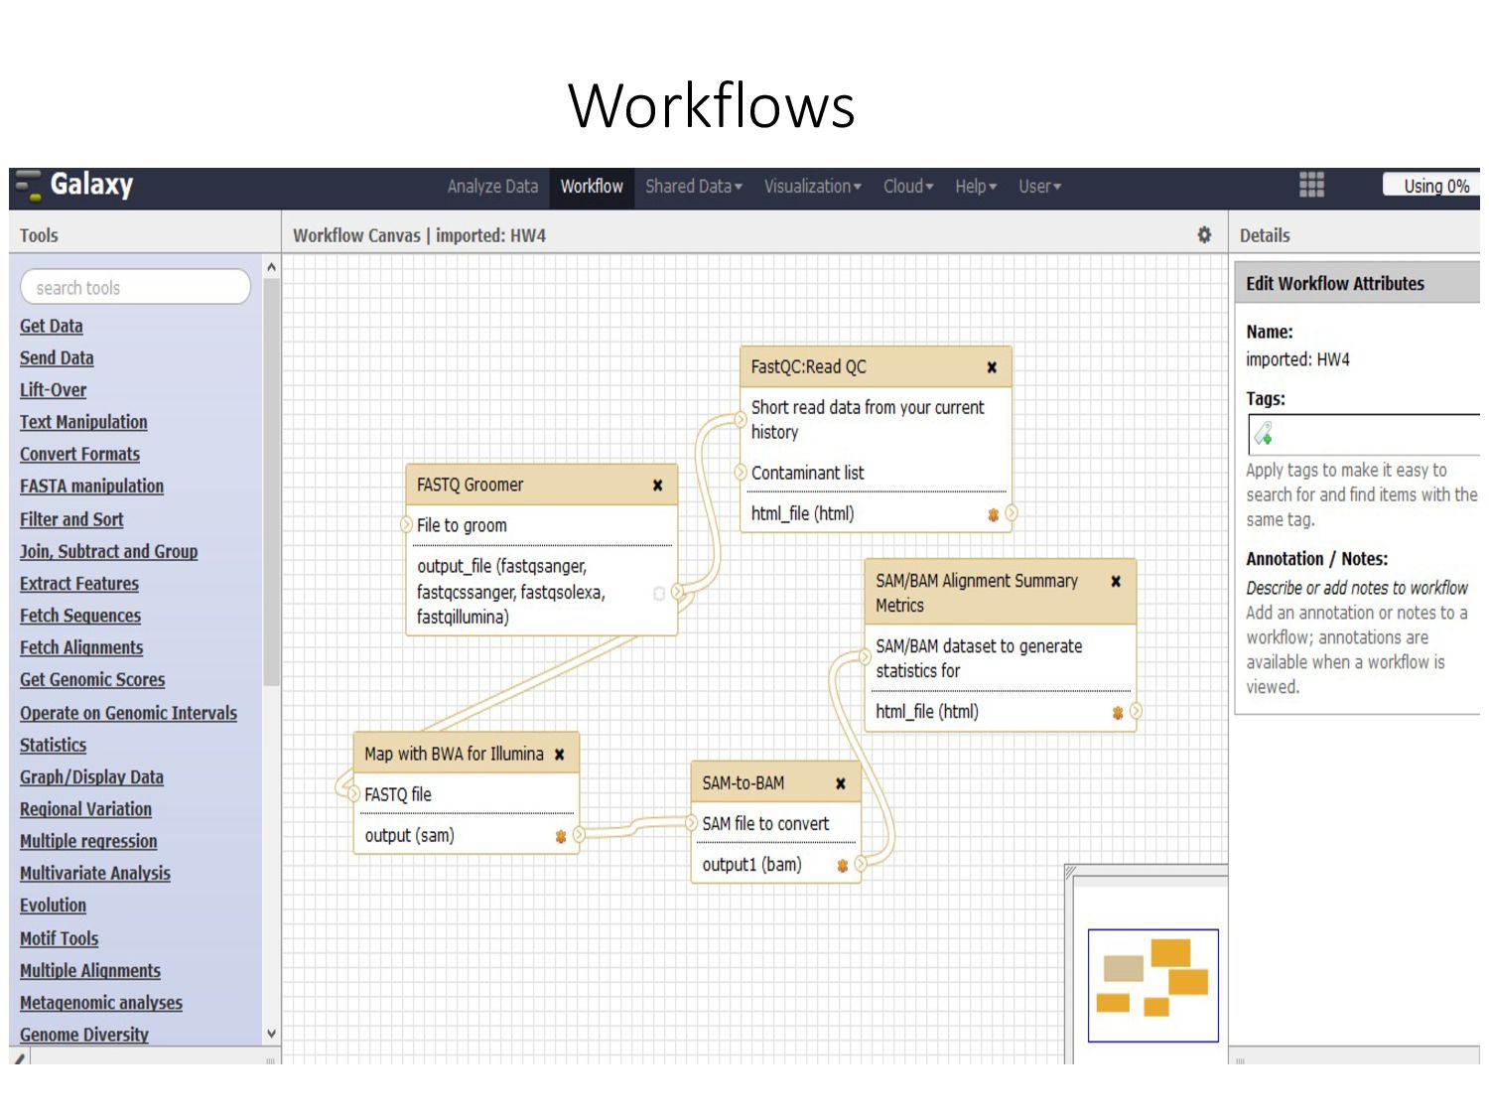
Task: Expand the Send Data tool section
Action: click(57, 358)
